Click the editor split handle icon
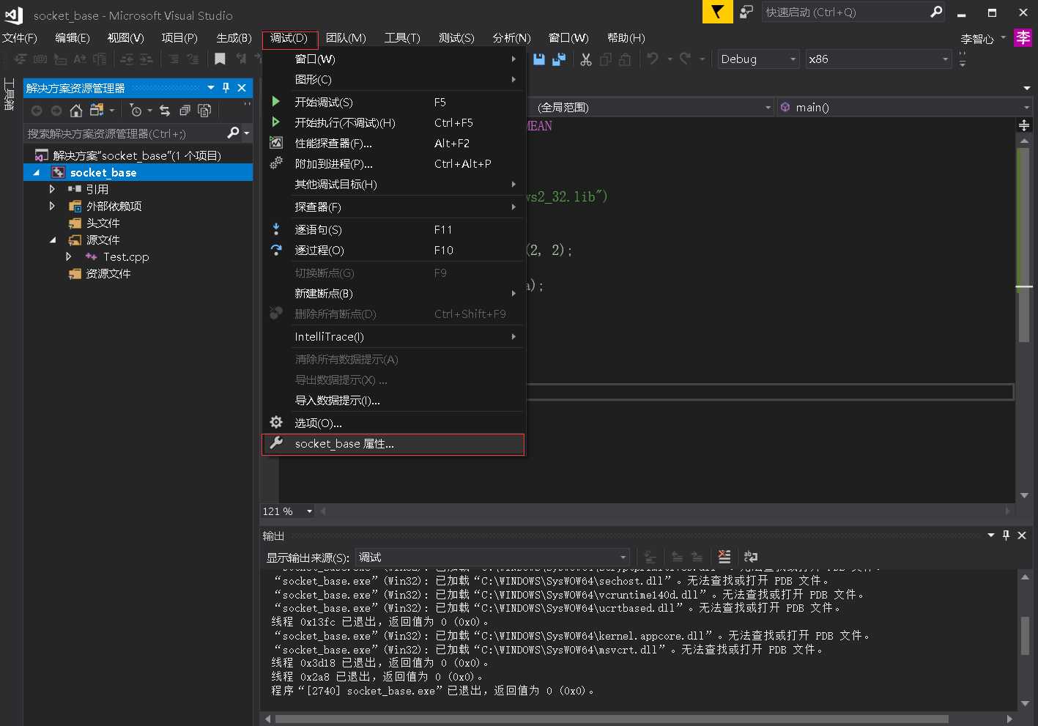Viewport: 1038px width, 726px height. 1024,126
